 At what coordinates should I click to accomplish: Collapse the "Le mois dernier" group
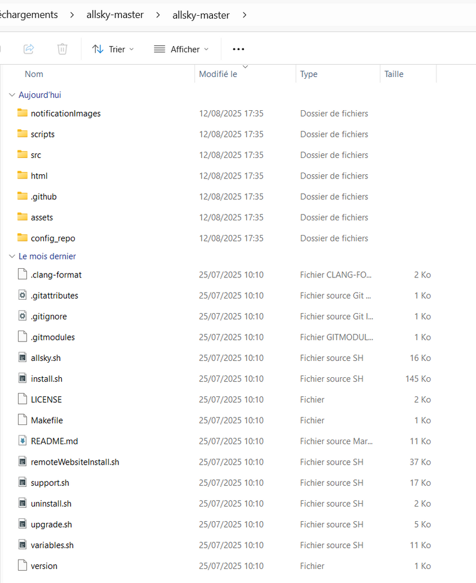12,256
